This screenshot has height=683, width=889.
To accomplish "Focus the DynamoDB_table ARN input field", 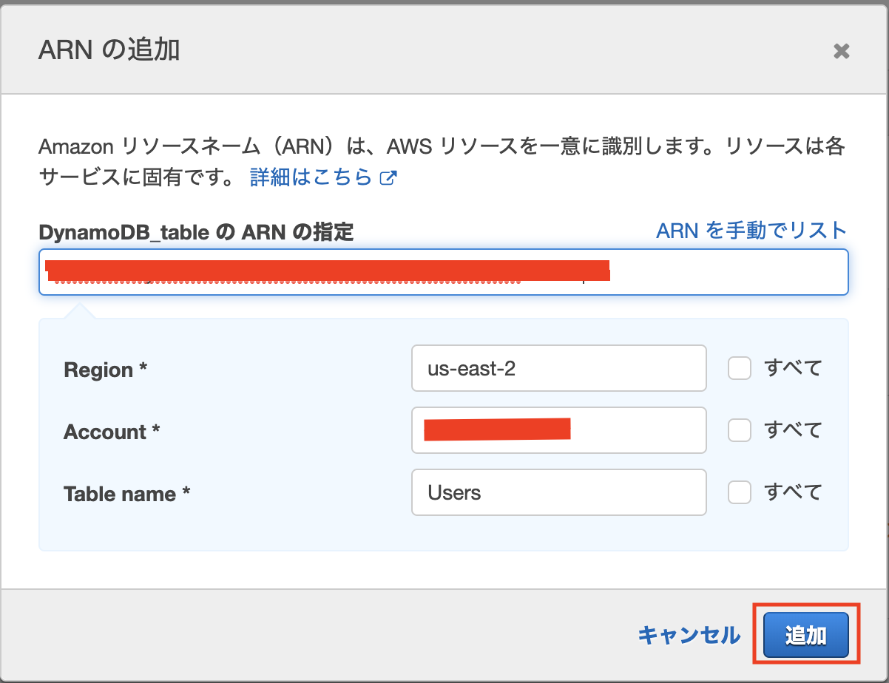I will pos(444,272).
